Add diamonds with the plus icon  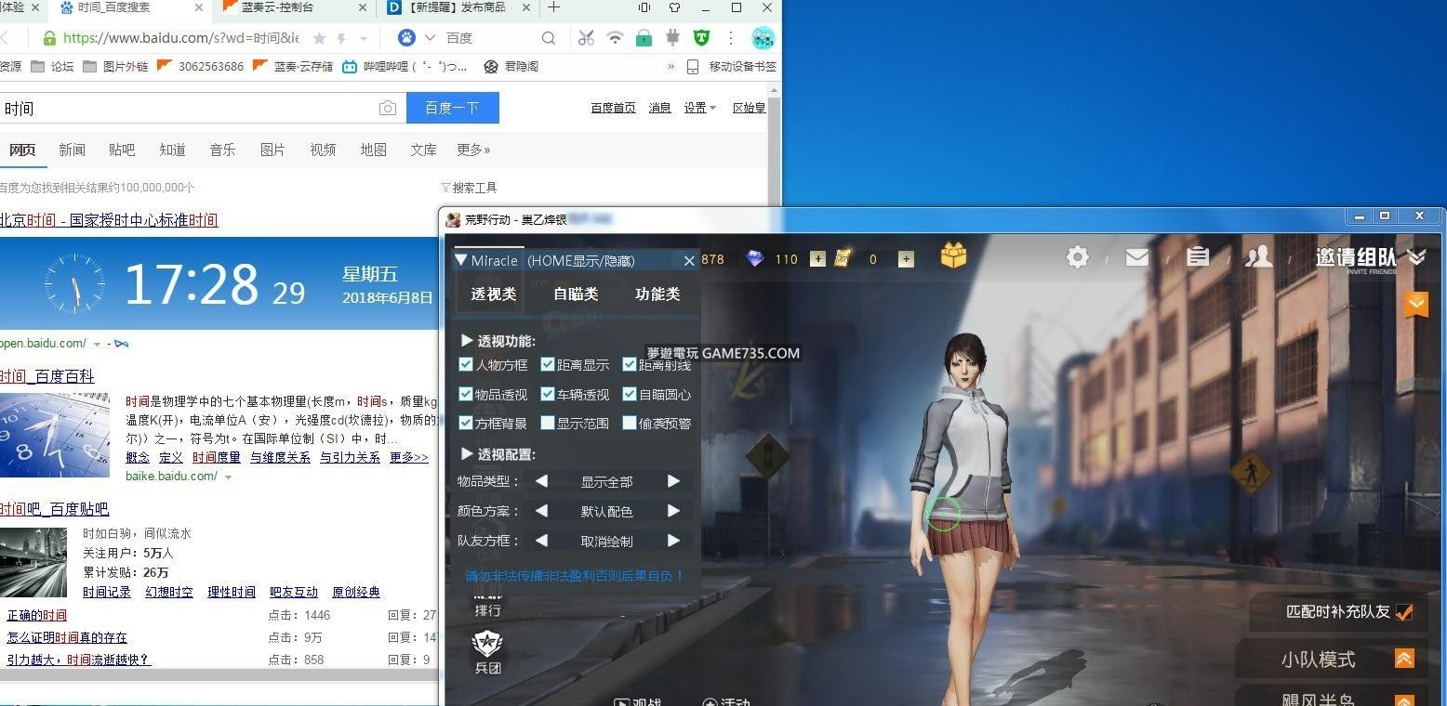[x=817, y=259]
